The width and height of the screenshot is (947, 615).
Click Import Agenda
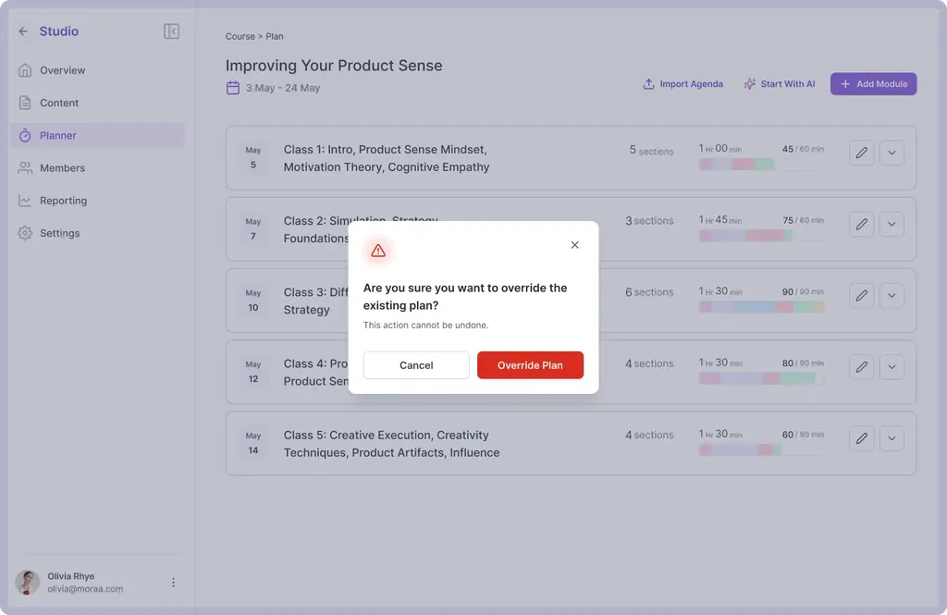(683, 84)
